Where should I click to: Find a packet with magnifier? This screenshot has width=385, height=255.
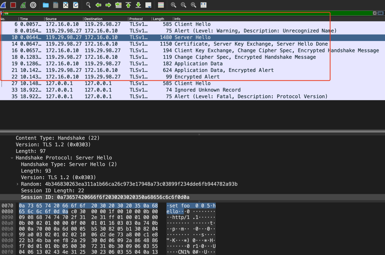coord(88,5)
